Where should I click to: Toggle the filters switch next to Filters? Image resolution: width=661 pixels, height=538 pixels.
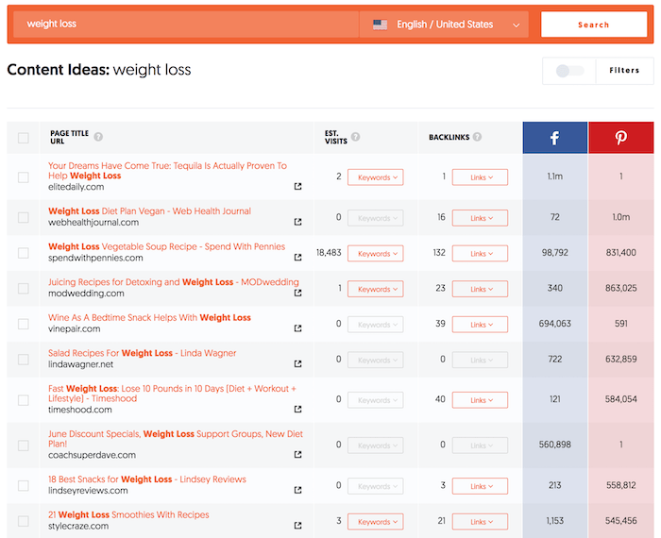569,71
